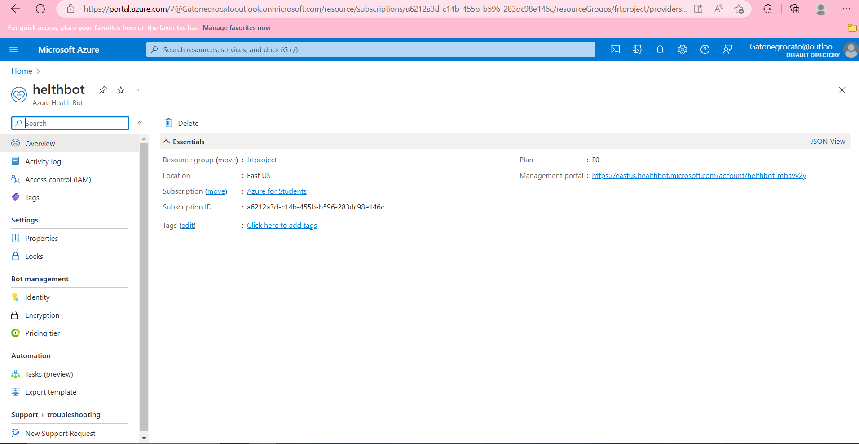This screenshot has height=444, width=859.
Task: Collapse the Essentials section
Action: tap(166, 142)
